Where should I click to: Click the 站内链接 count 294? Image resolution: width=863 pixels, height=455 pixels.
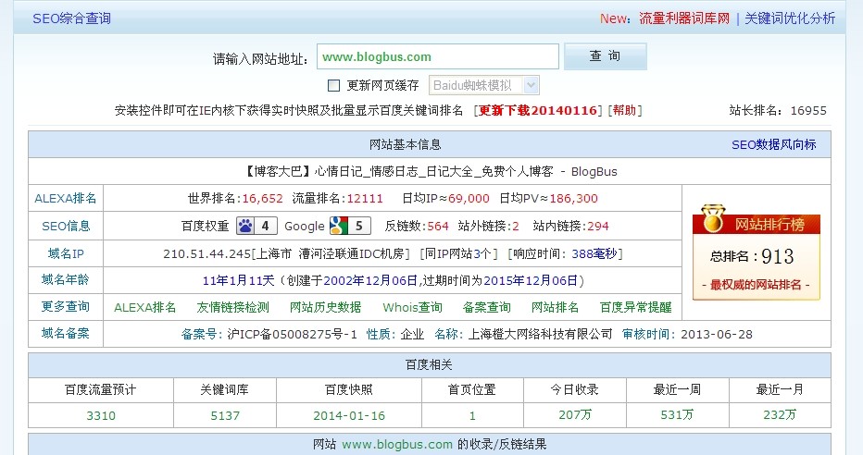coord(598,226)
